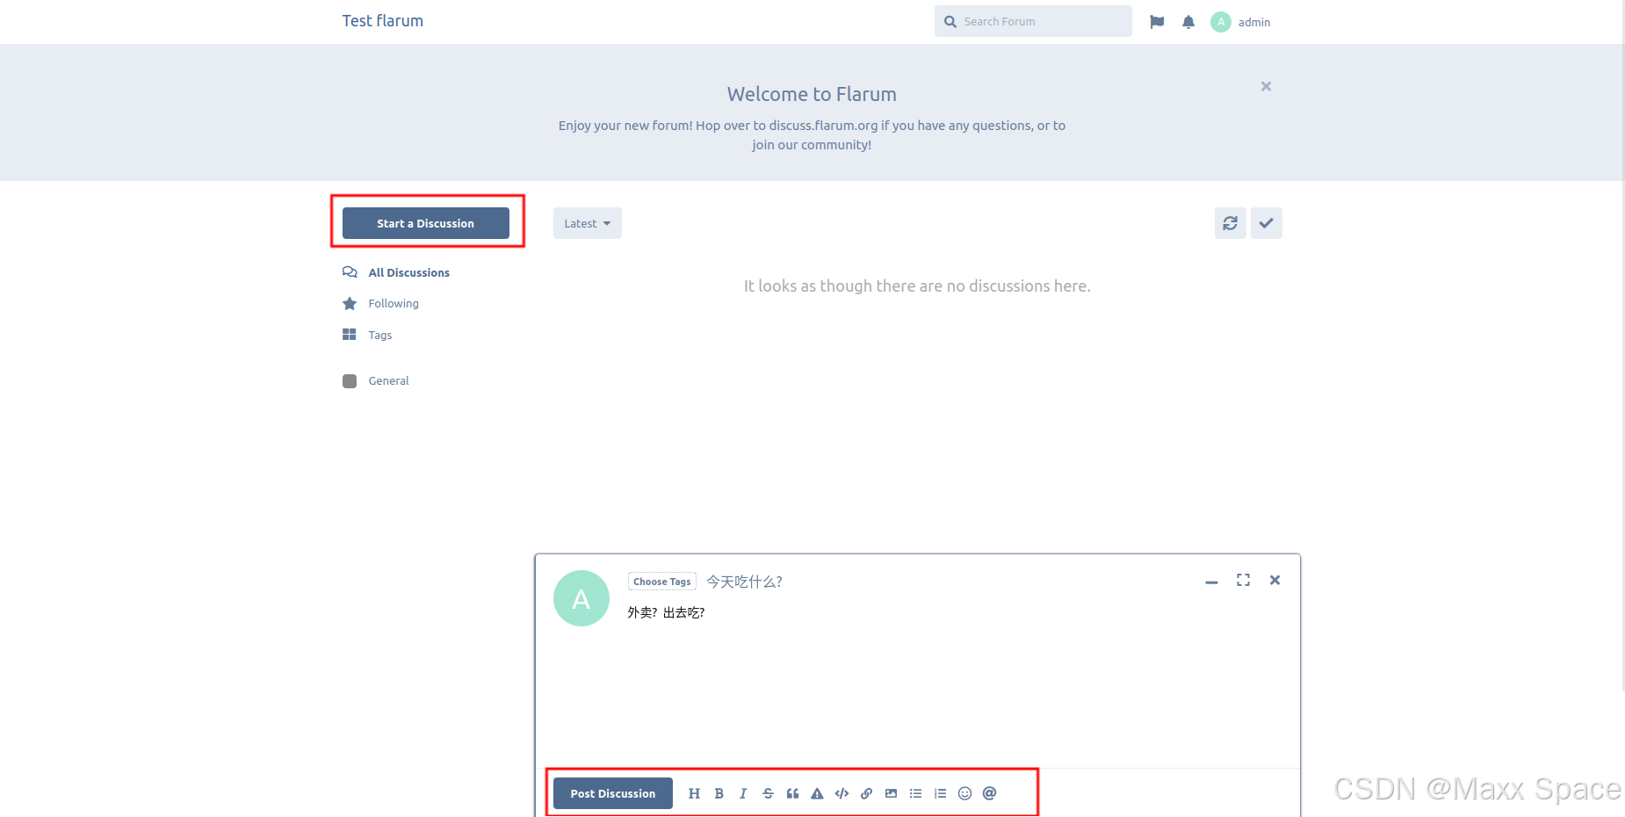This screenshot has width=1625, height=817.
Task: Open Choose Tags for the new discussion
Action: [662, 582]
